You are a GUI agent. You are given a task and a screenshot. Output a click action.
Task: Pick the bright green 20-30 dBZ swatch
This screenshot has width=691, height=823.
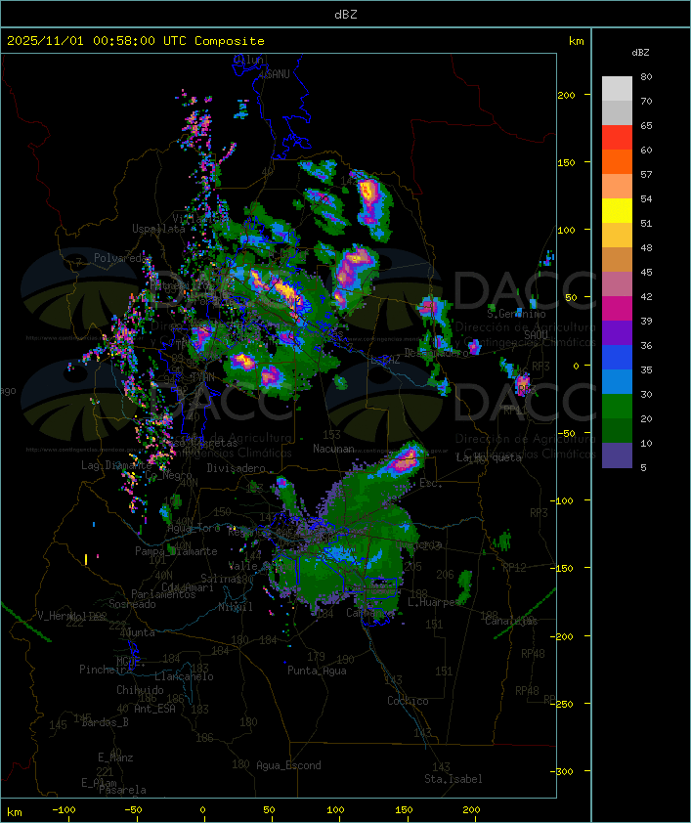[617, 407]
